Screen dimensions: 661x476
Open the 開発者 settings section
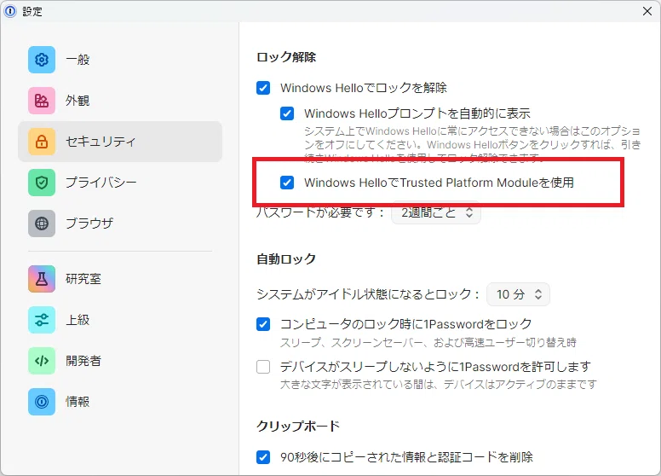120,360
